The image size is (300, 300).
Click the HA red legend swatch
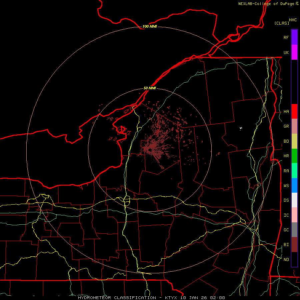coord(294,111)
